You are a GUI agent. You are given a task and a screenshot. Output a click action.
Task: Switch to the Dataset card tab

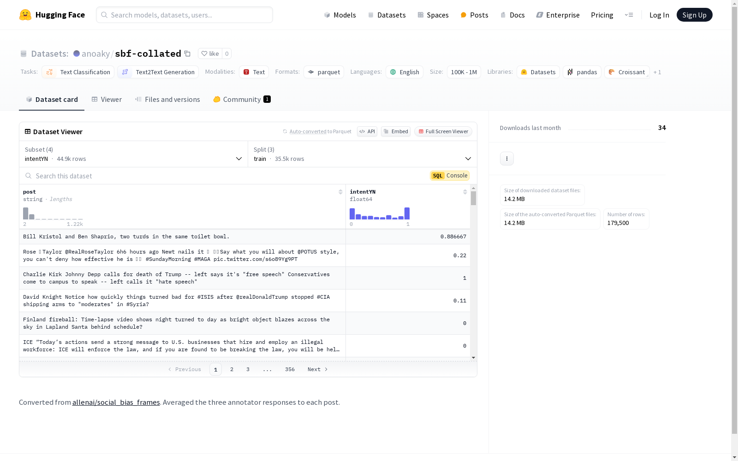[x=52, y=99]
